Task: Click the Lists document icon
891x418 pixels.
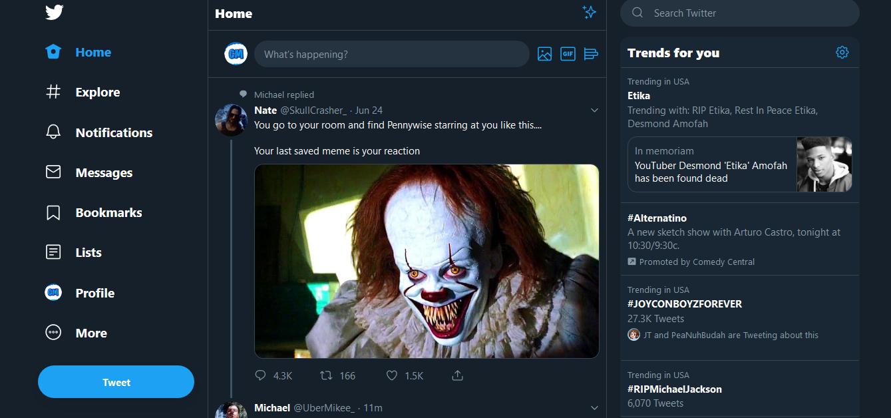Action: click(53, 252)
